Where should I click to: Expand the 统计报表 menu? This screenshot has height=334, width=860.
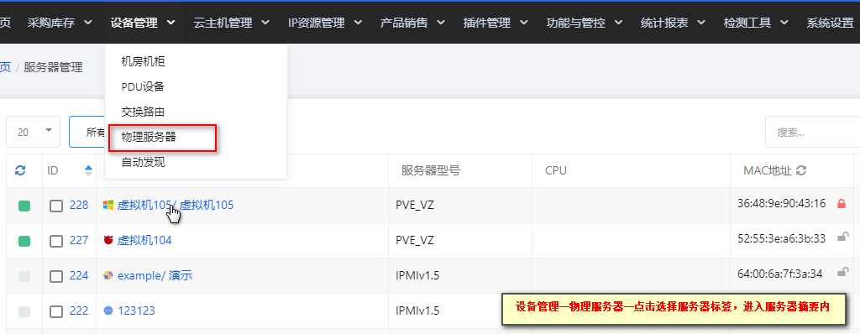pyautogui.click(x=674, y=23)
